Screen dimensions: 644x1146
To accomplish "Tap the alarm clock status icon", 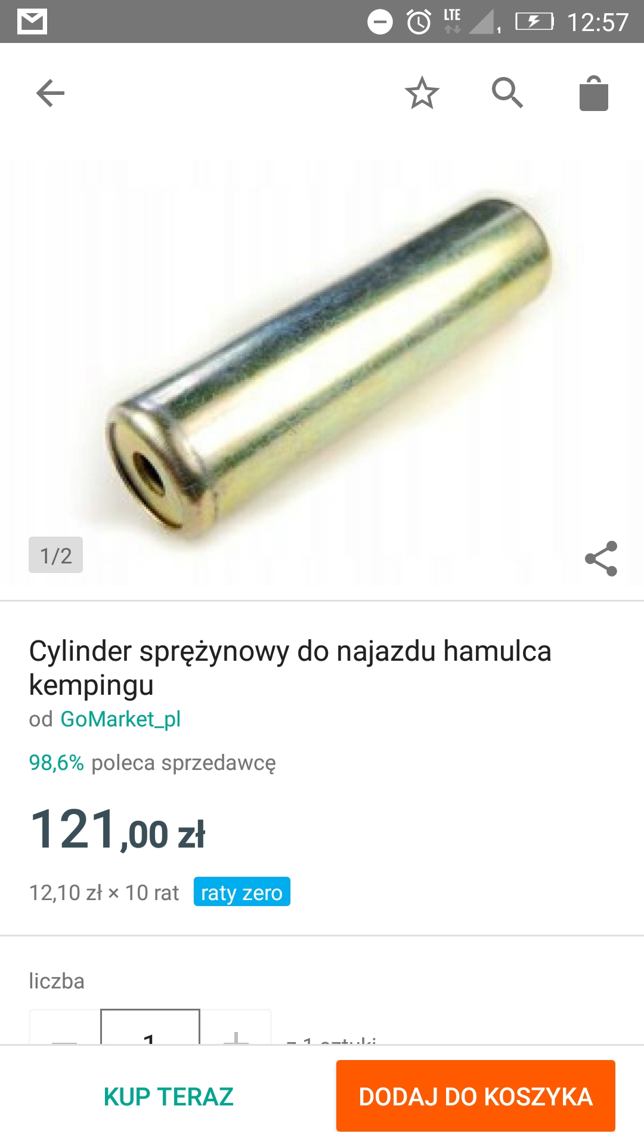I will pyautogui.click(x=419, y=22).
